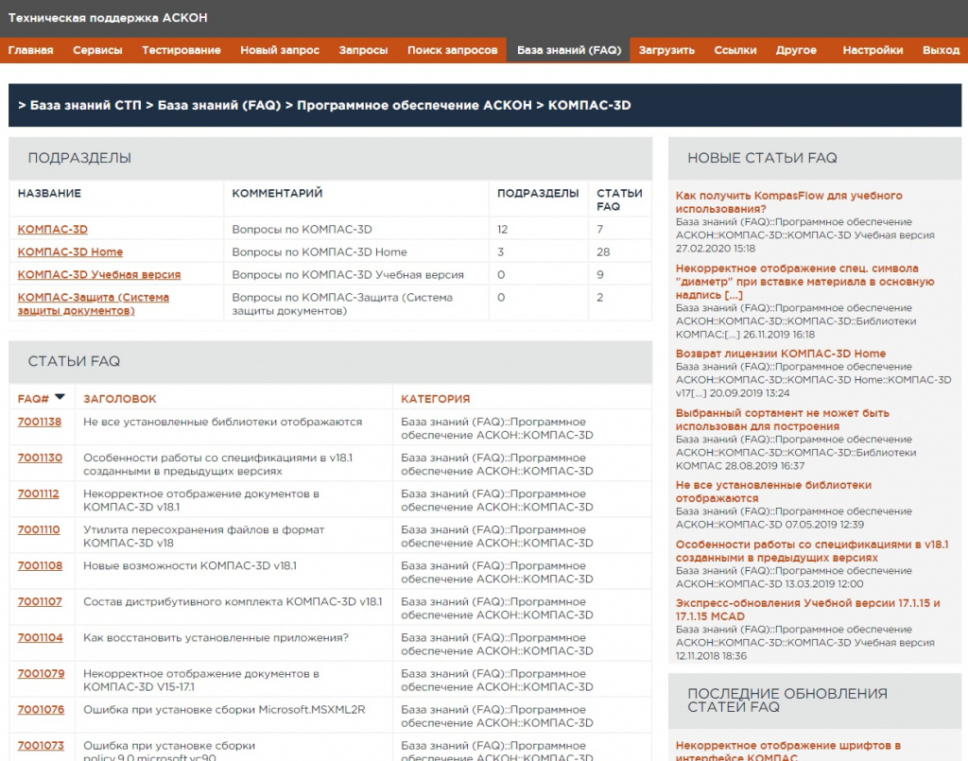
Task: Open the КОМПАС-3D Home subsection link
Action: pos(70,251)
